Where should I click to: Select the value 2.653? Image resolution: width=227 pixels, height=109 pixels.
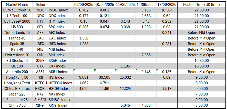146,16
